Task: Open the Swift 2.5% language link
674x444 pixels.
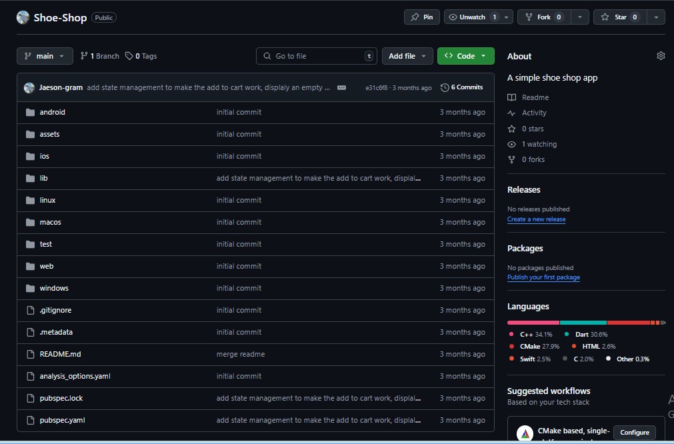Action: point(529,359)
